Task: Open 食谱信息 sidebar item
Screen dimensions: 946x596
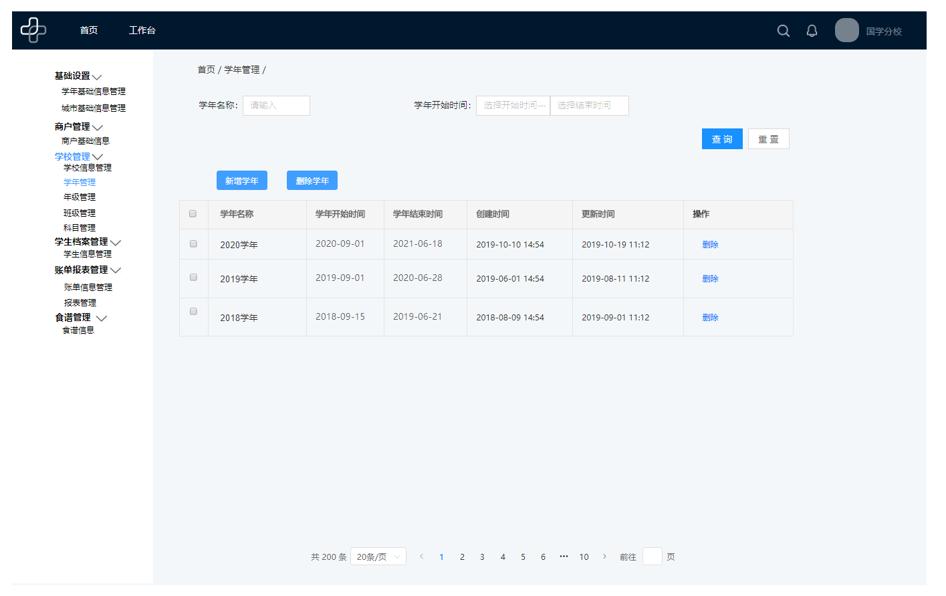Action: click(78, 330)
